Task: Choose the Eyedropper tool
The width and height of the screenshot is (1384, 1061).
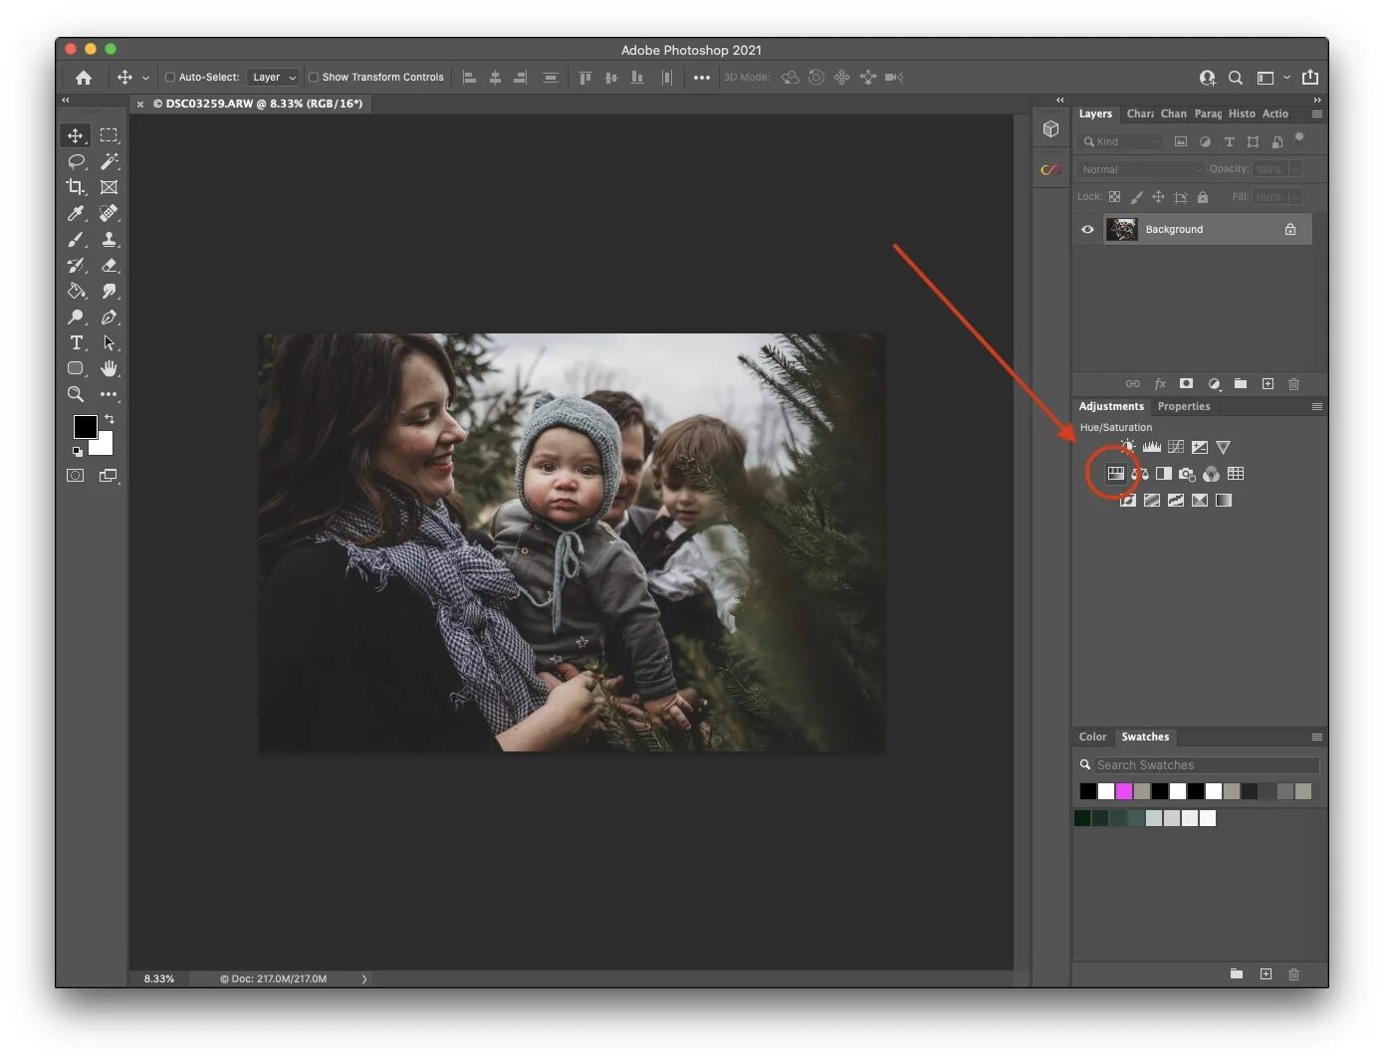Action: point(76,213)
